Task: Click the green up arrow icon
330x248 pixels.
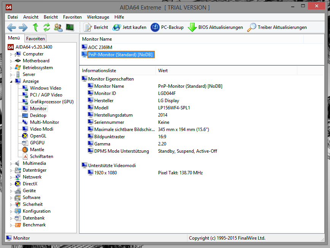Action: [35, 27]
